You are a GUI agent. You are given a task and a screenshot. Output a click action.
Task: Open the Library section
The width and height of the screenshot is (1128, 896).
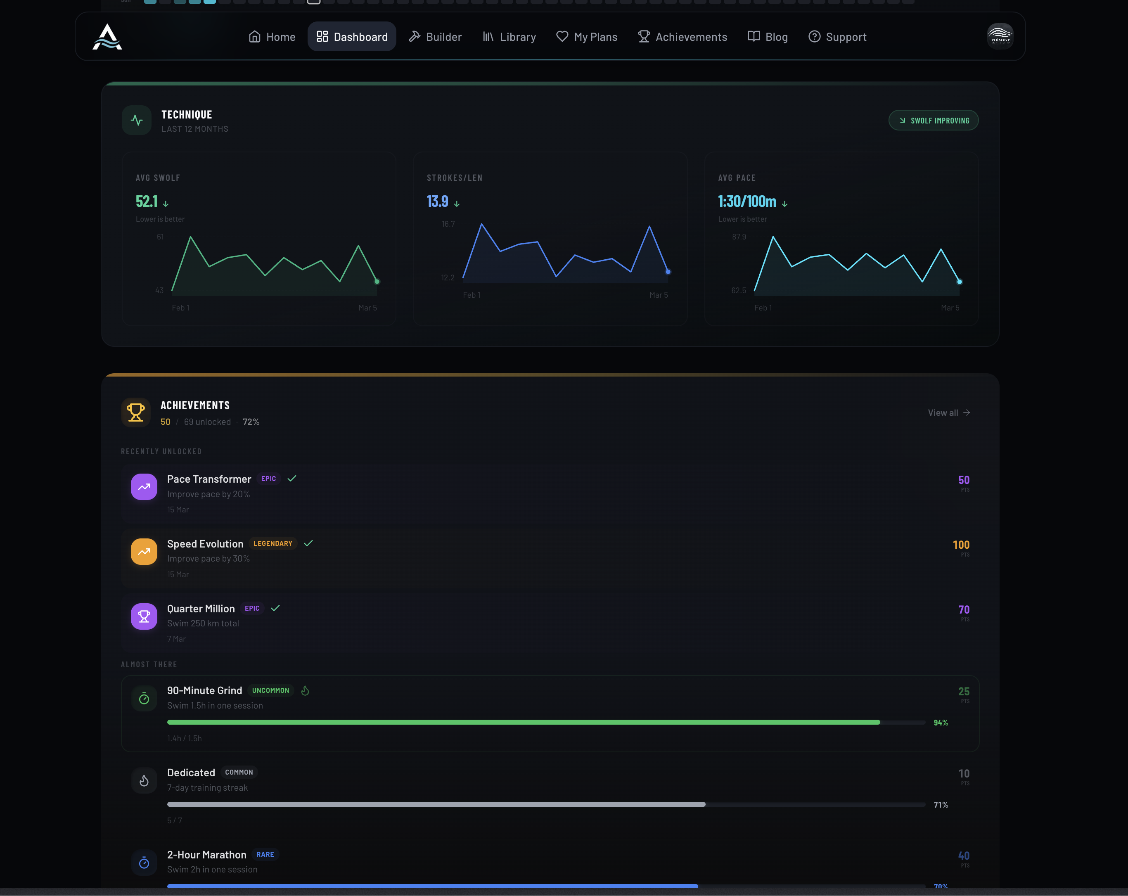tap(509, 37)
